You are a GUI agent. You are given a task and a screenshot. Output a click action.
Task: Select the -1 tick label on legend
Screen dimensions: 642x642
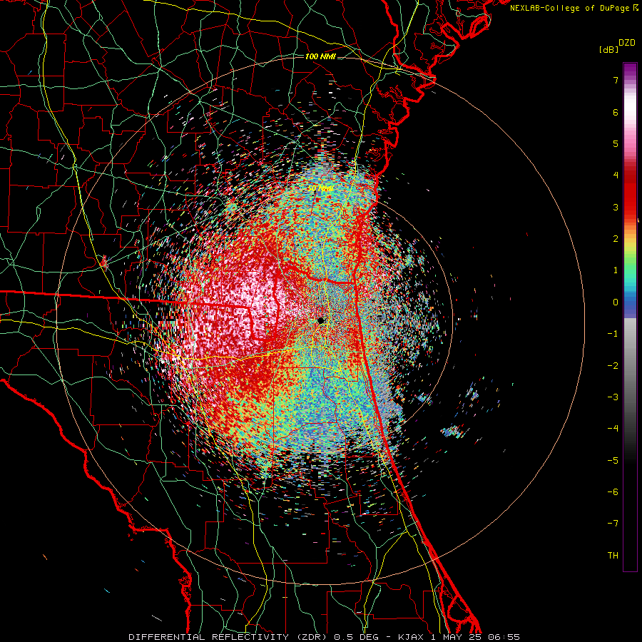[x=613, y=334]
